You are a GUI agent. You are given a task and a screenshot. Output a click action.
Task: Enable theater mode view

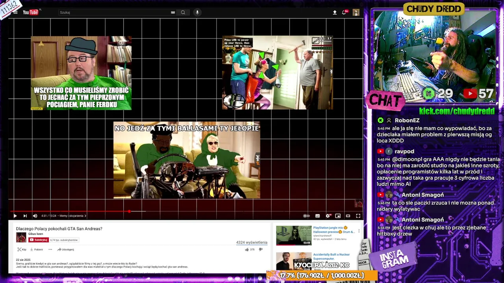click(348, 216)
